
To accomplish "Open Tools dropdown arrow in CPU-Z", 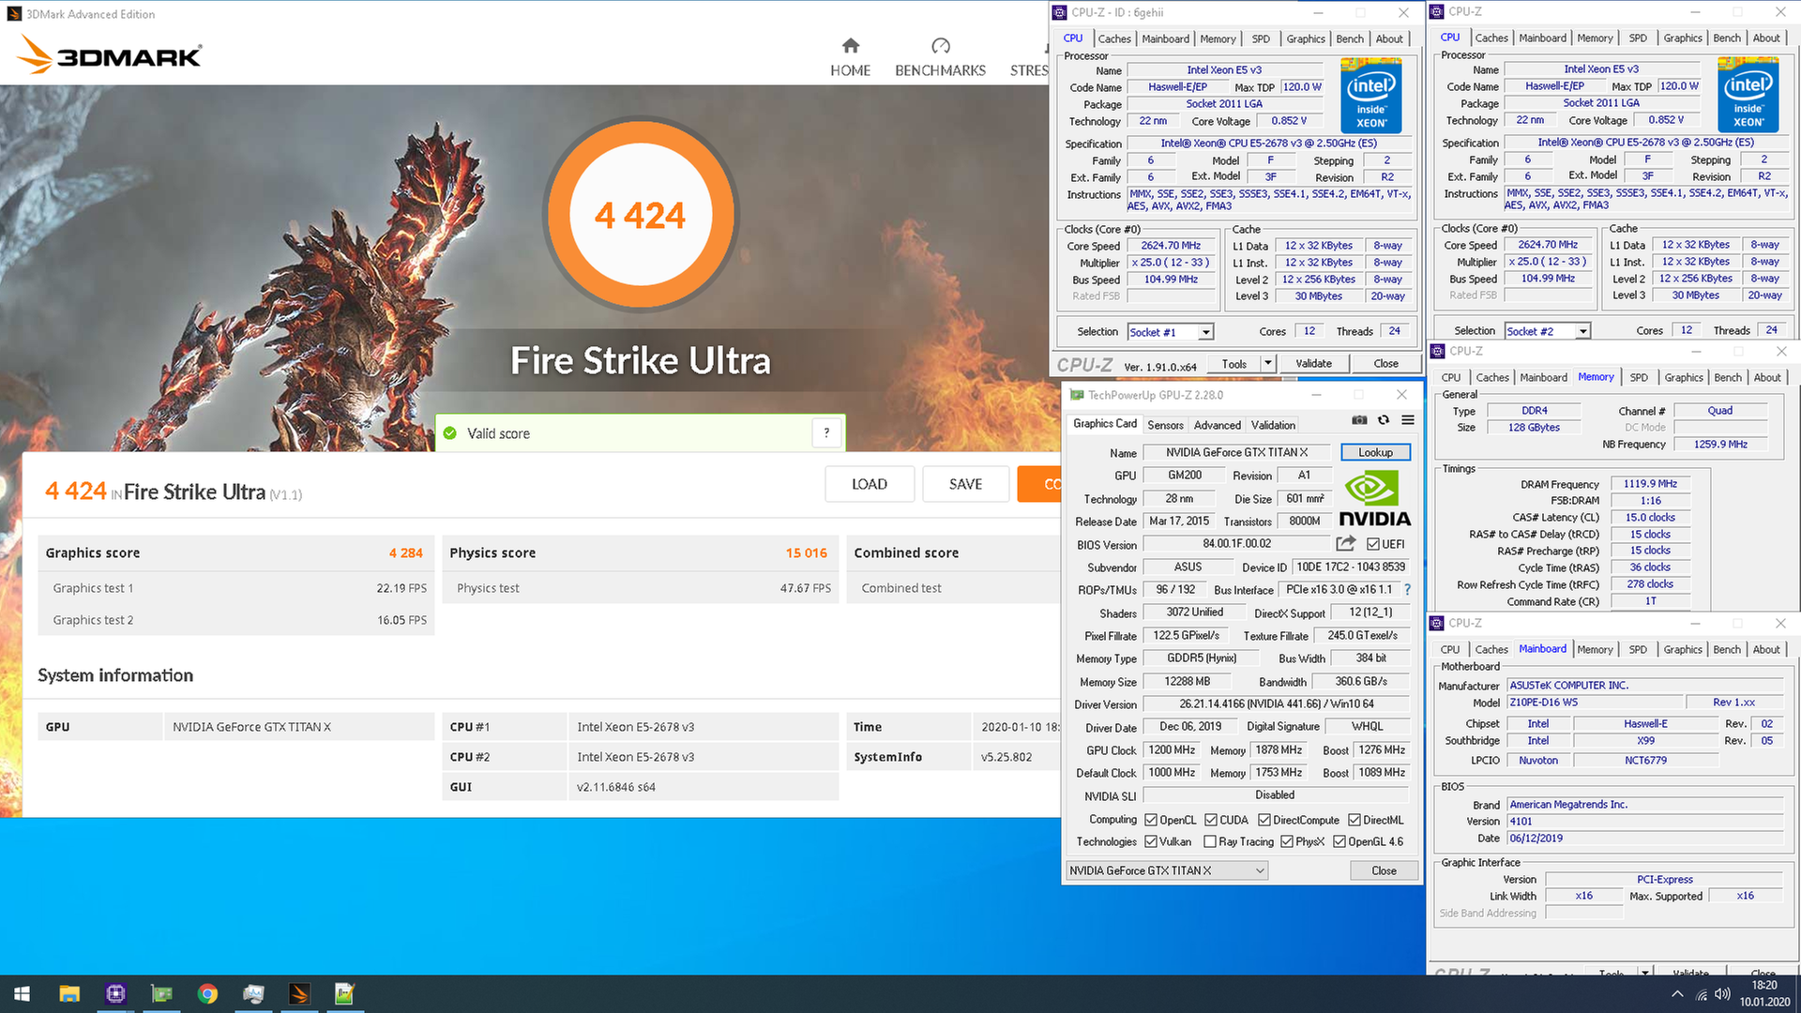I will click(x=1268, y=363).
